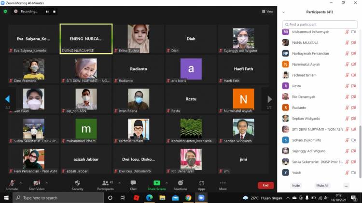Click the encryption shield icon at top left
Image resolution: width=362 pixels, height=203 pixels.
(x=5, y=11)
